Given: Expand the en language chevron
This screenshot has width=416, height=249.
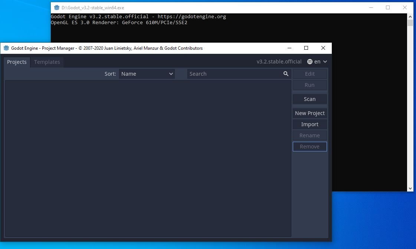Looking at the screenshot, I should pos(325,62).
